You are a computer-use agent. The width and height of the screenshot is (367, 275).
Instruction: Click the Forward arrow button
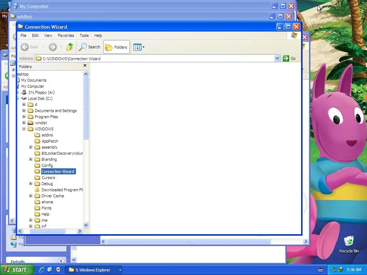tap(53, 47)
